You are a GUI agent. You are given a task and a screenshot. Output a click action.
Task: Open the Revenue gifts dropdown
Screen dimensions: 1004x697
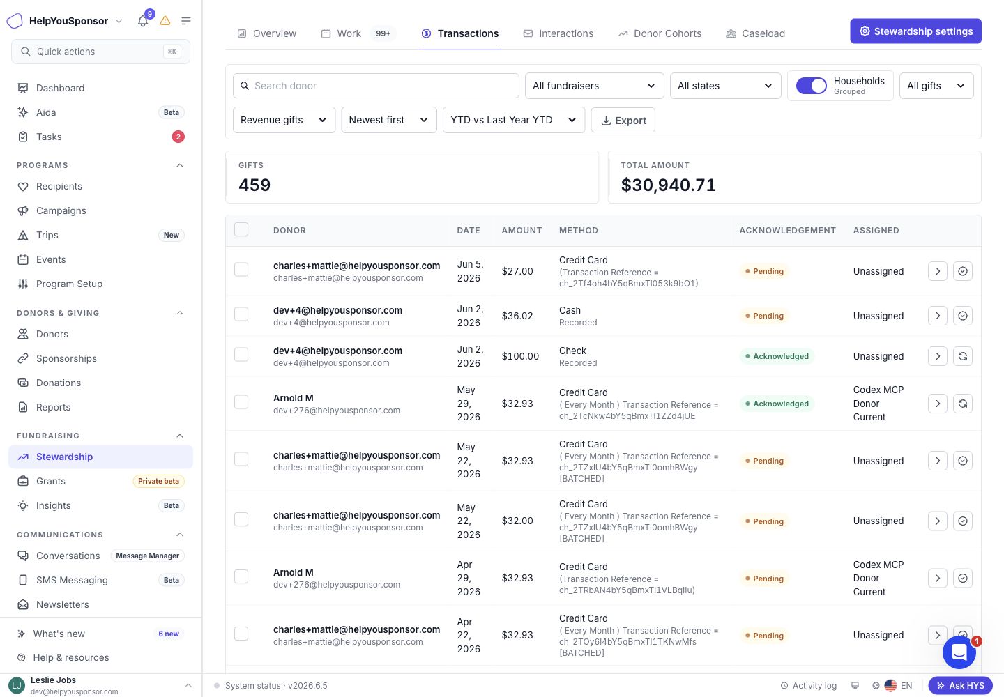point(284,120)
